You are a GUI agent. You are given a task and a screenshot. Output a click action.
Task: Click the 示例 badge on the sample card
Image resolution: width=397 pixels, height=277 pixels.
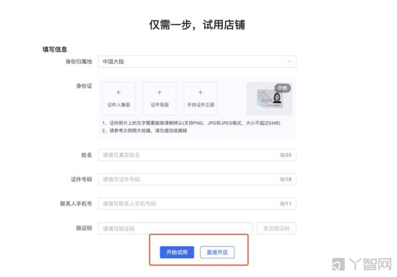point(282,88)
